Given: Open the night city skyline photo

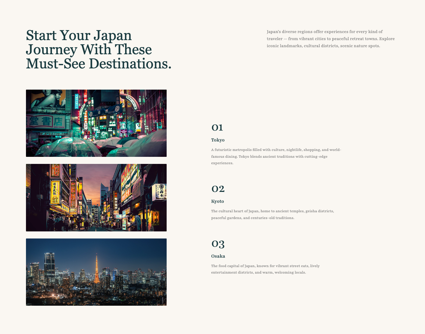Looking at the screenshot, I should click(96, 272).
